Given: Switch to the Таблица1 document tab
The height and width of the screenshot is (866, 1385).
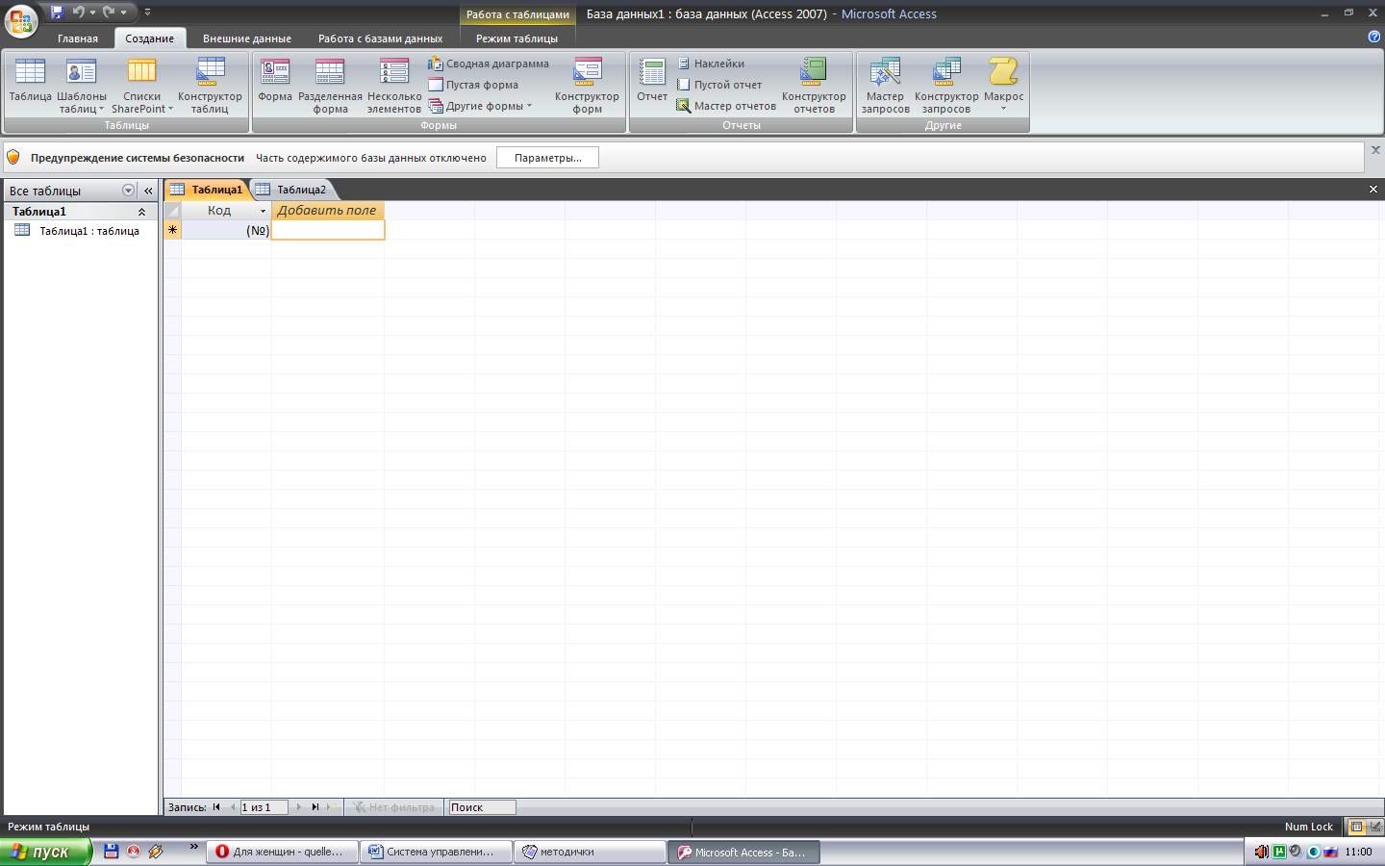Looking at the screenshot, I should click(207, 190).
